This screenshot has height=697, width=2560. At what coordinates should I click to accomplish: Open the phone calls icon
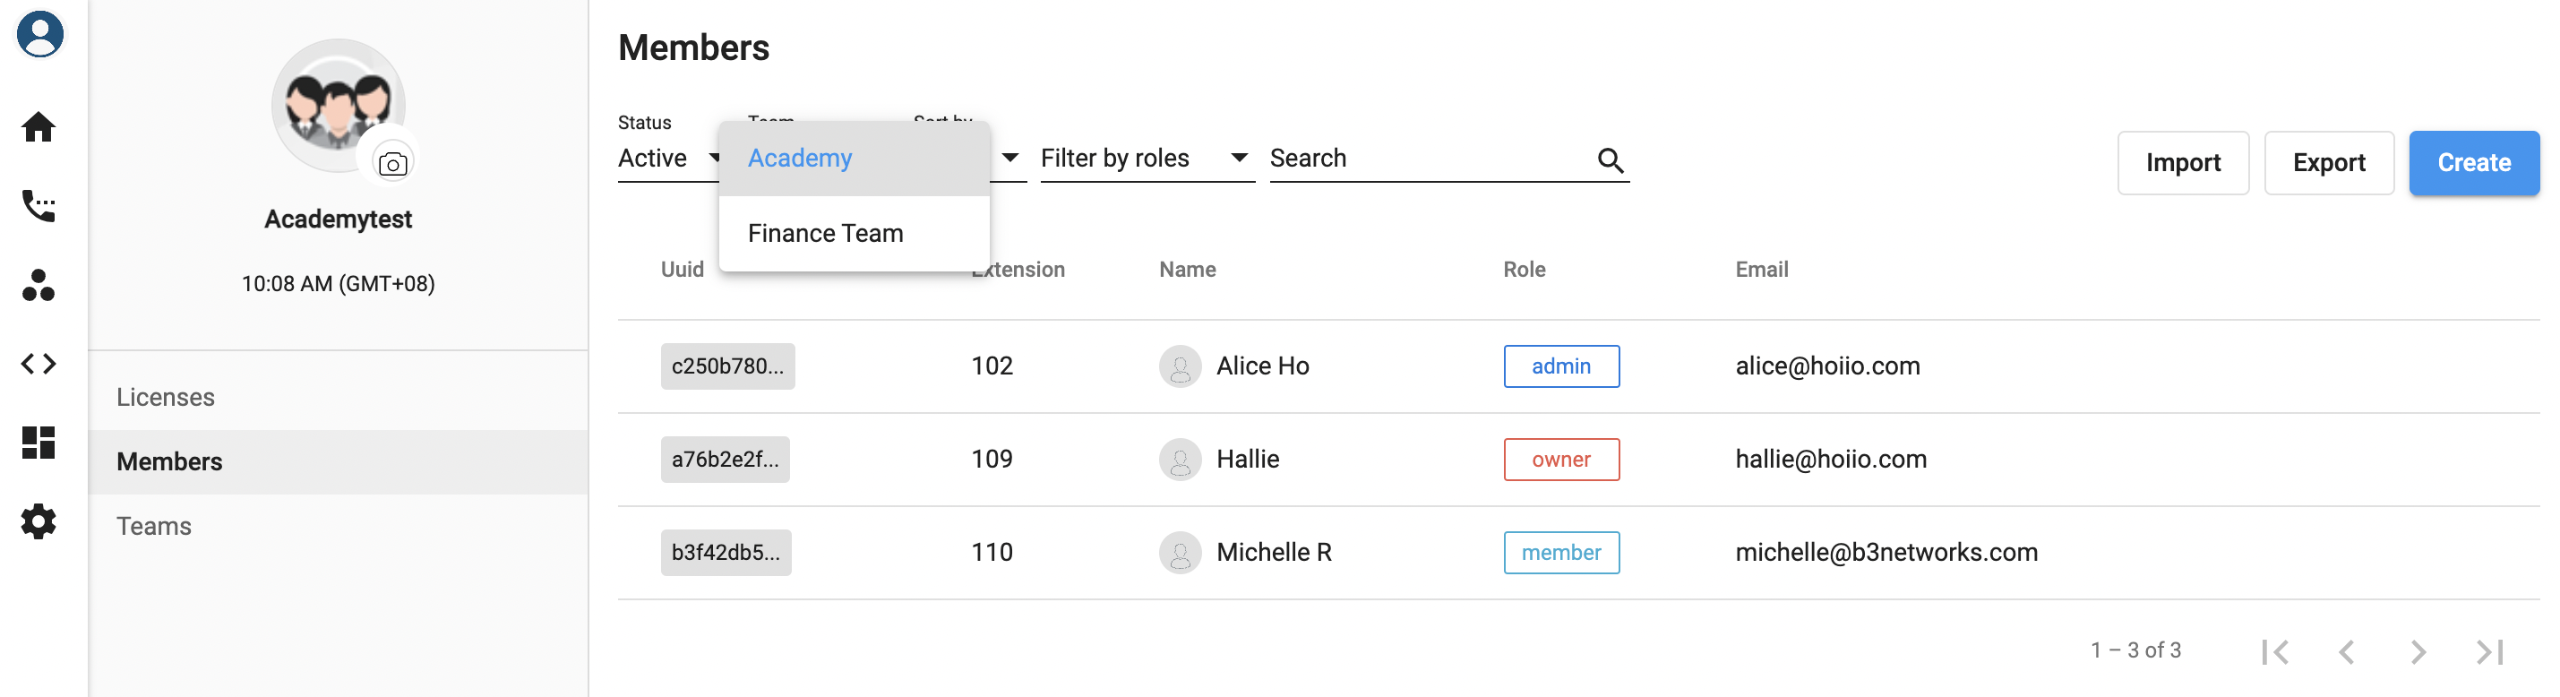[x=39, y=206]
